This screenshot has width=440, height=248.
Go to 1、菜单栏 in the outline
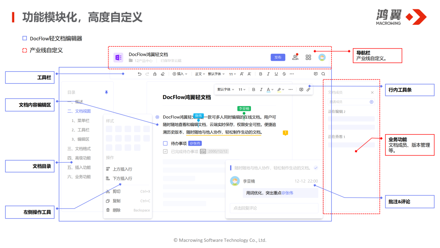click(81, 120)
